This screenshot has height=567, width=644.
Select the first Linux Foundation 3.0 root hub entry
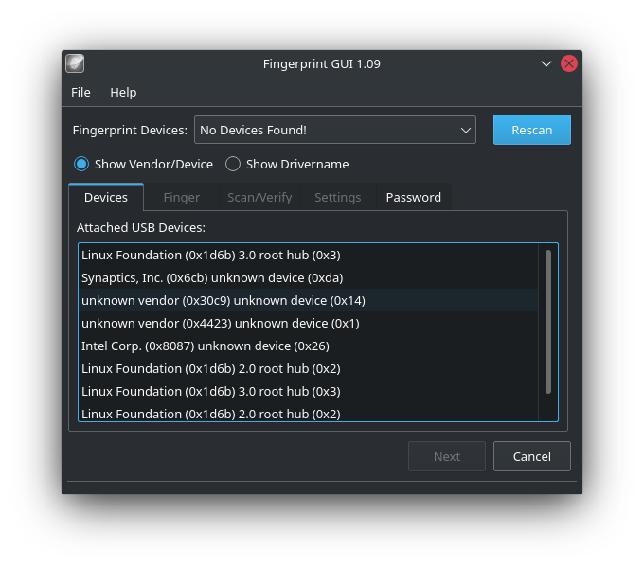[x=211, y=255]
